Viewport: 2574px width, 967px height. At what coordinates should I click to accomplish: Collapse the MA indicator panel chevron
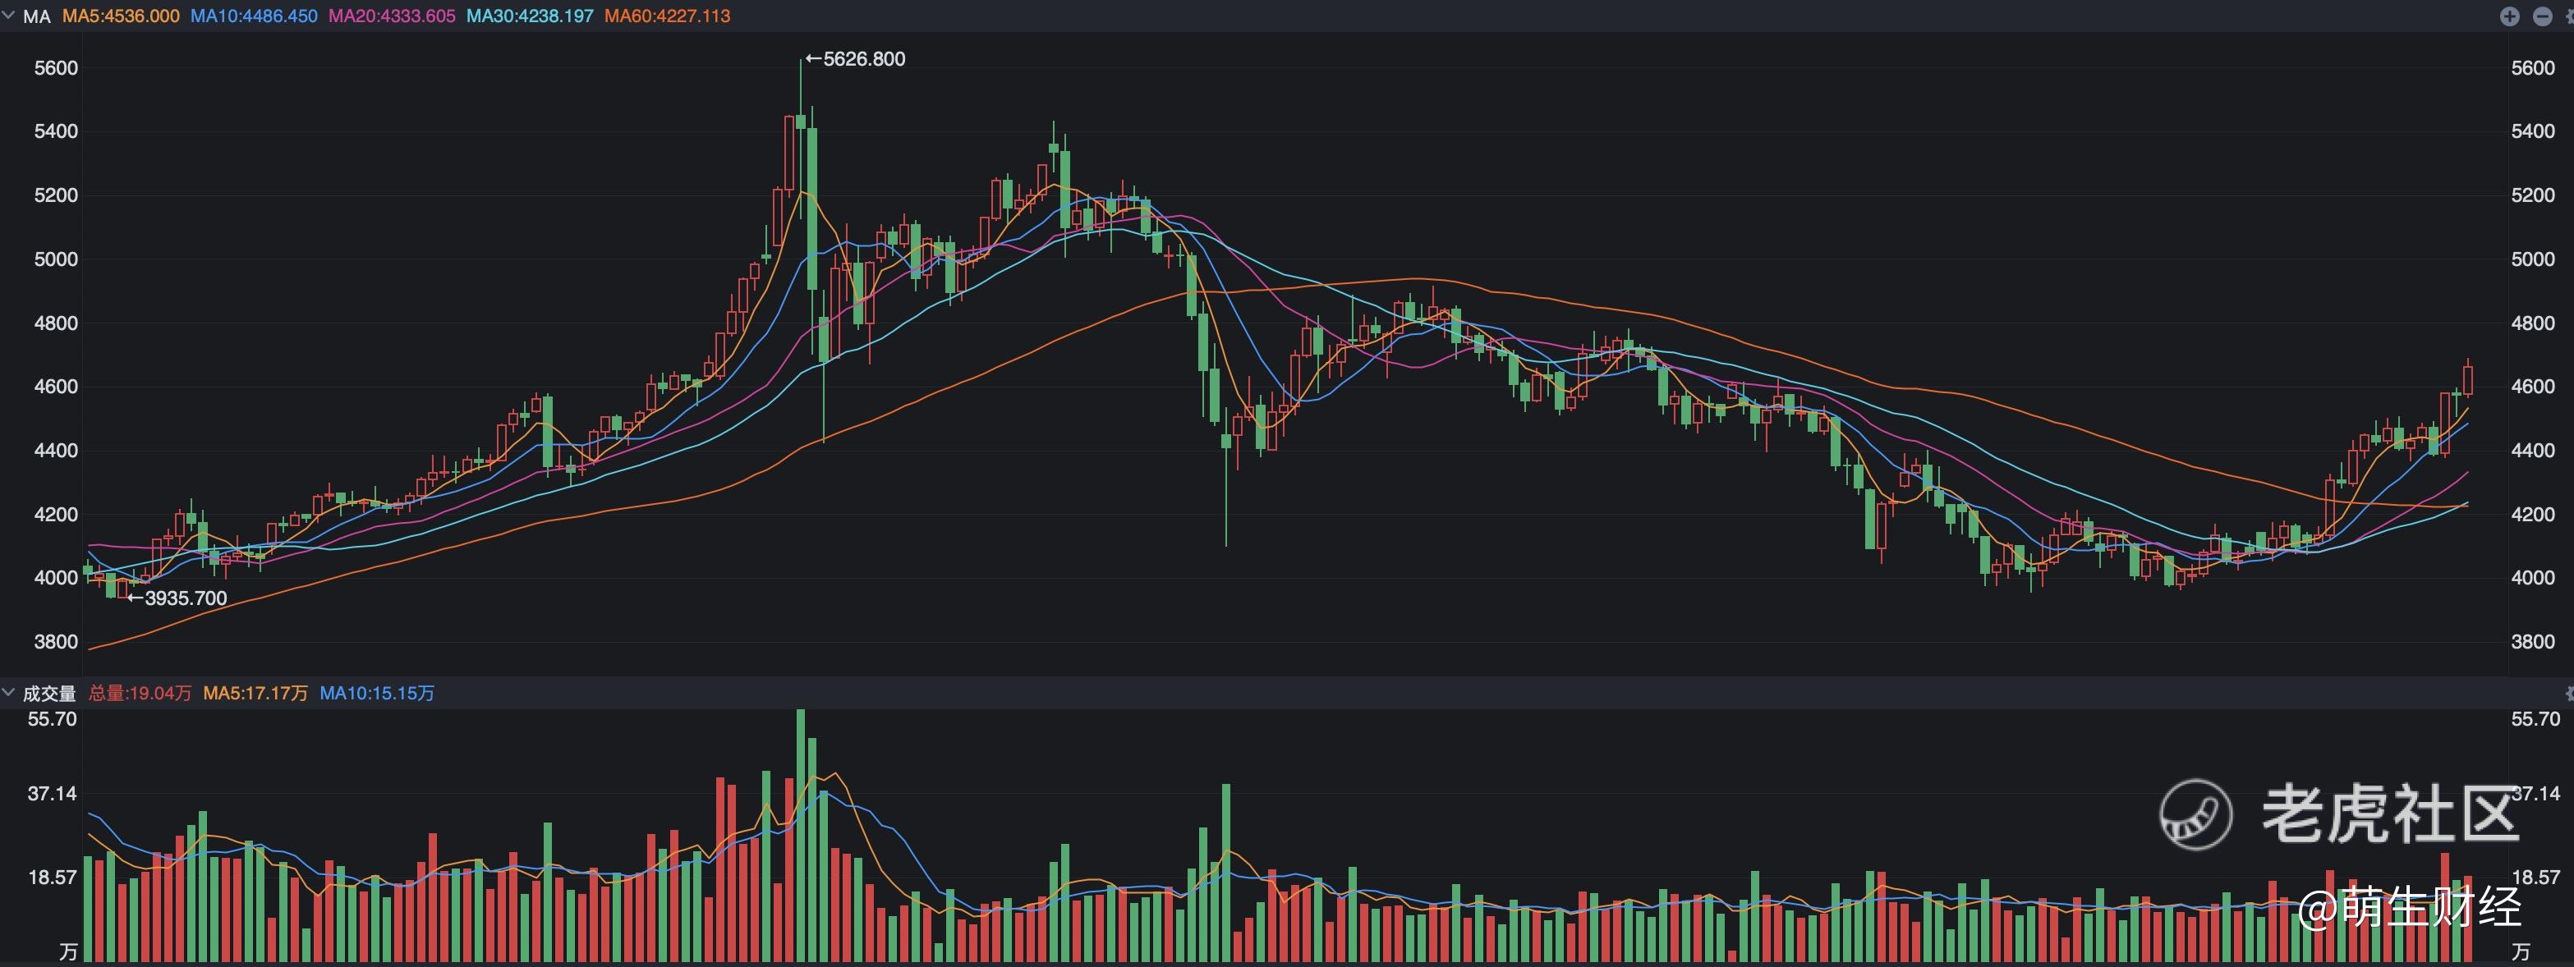[x=8, y=15]
